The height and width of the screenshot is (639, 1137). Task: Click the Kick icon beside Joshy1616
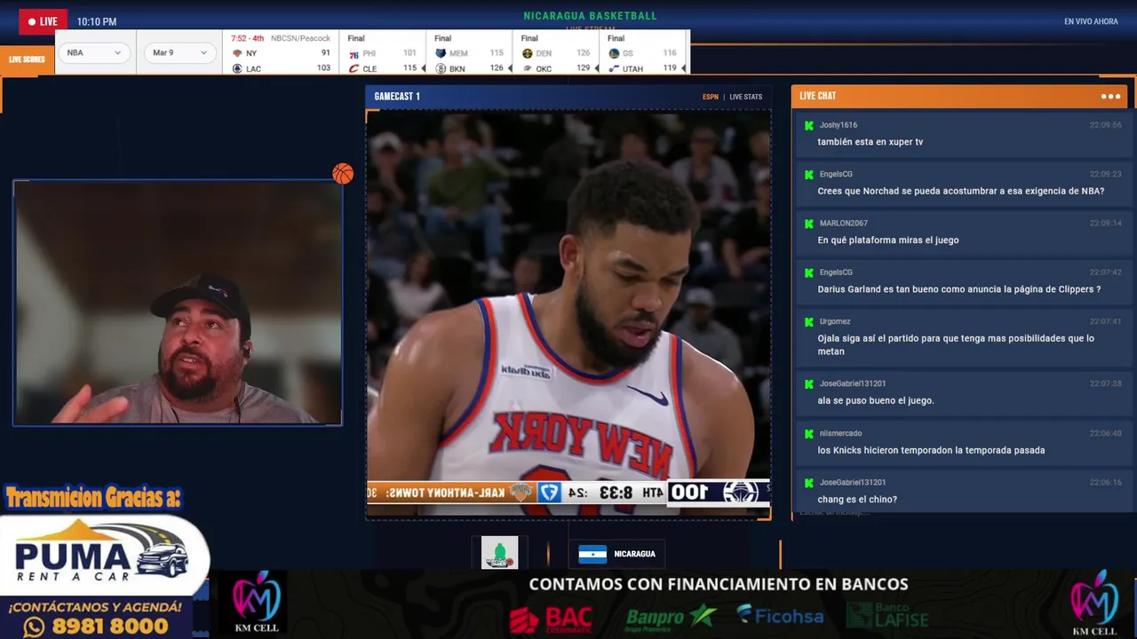(x=808, y=125)
